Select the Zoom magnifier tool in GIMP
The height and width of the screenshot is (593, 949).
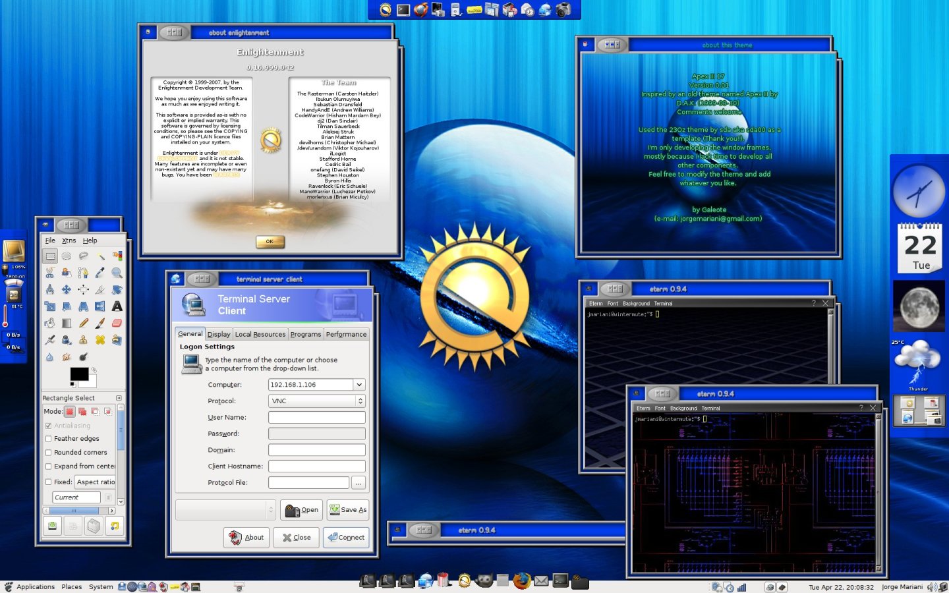click(x=117, y=273)
